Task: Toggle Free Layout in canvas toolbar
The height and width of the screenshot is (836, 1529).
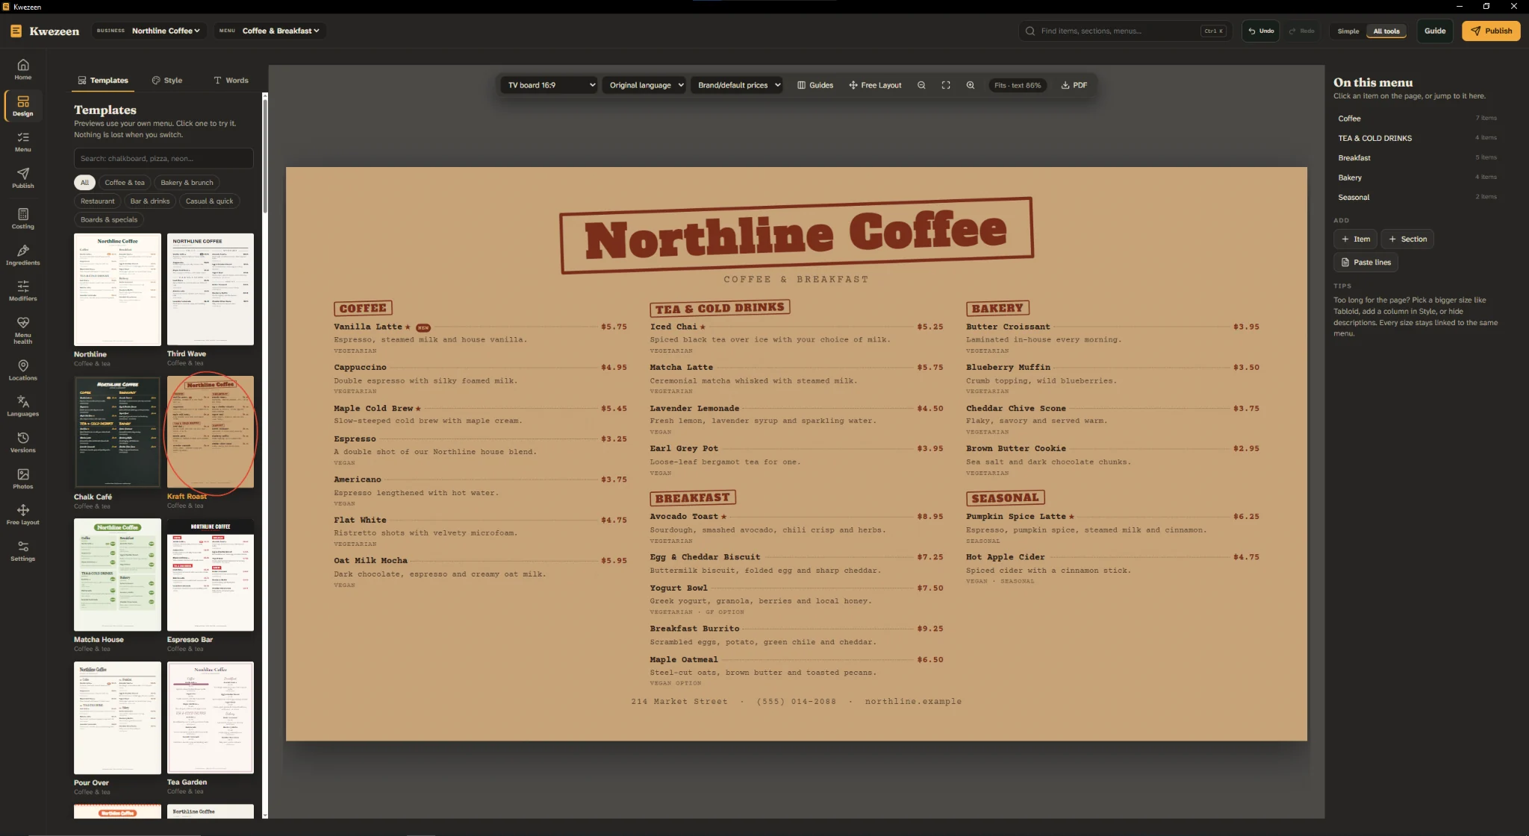Action: pos(875,85)
